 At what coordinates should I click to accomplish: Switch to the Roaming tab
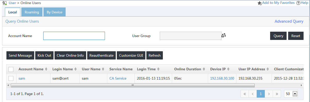click(x=32, y=12)
